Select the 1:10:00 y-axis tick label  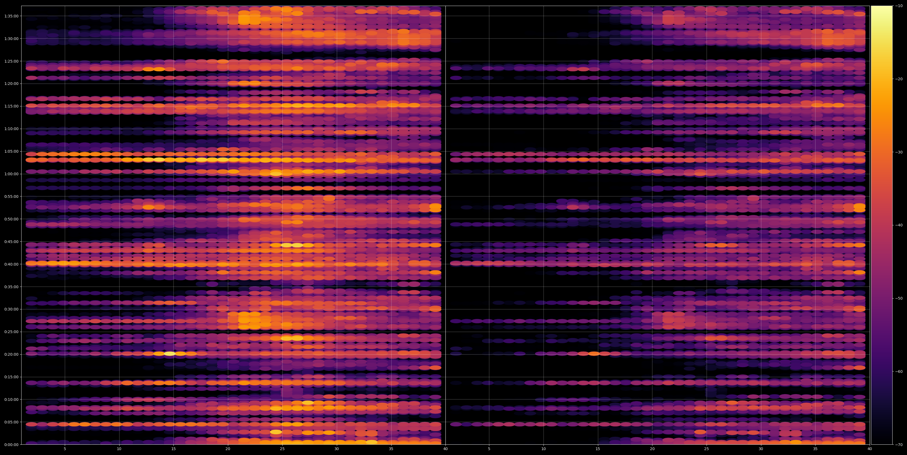[x=11, y=129]
